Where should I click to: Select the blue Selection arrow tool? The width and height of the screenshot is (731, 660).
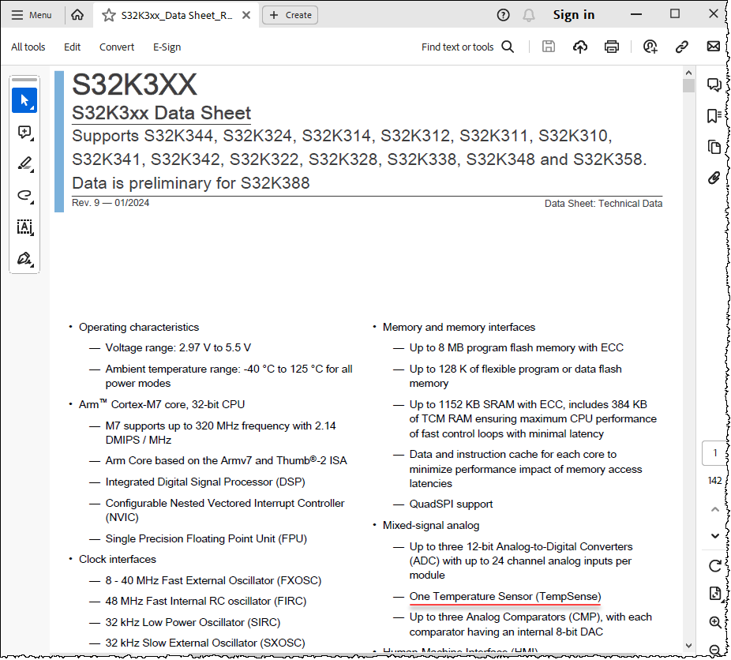point(24,100)
